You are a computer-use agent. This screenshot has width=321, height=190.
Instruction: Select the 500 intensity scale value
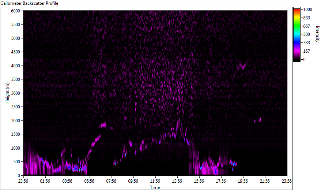(306, 34)
